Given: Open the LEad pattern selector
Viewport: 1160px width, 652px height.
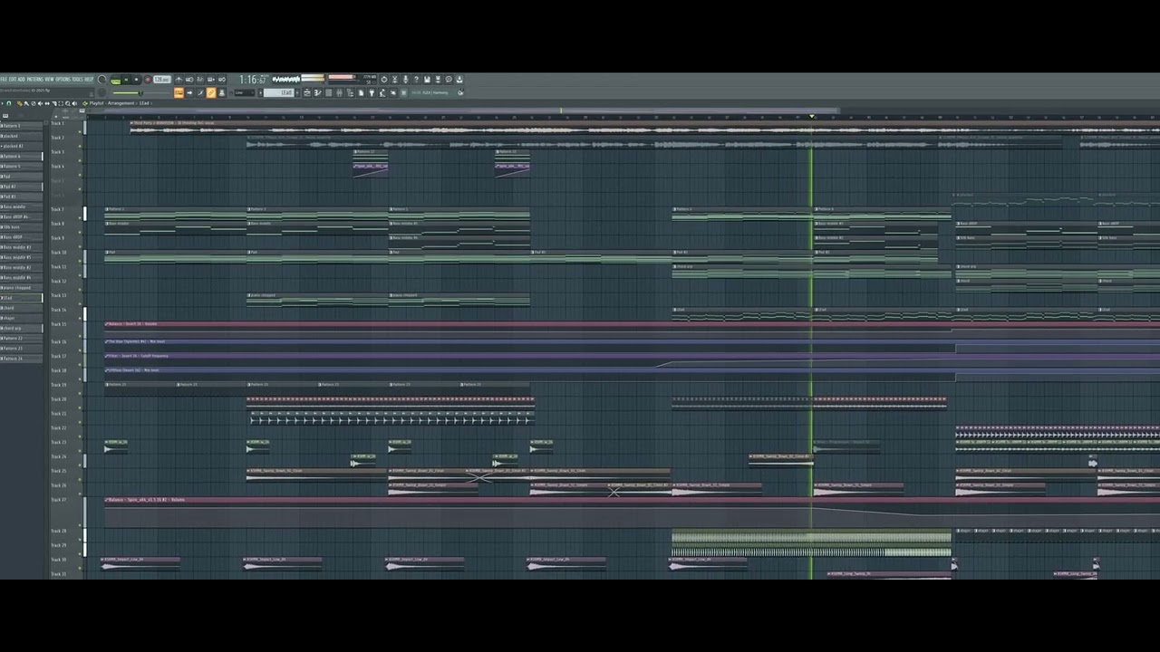Looking at the screenshot, I should click(279, 92).
